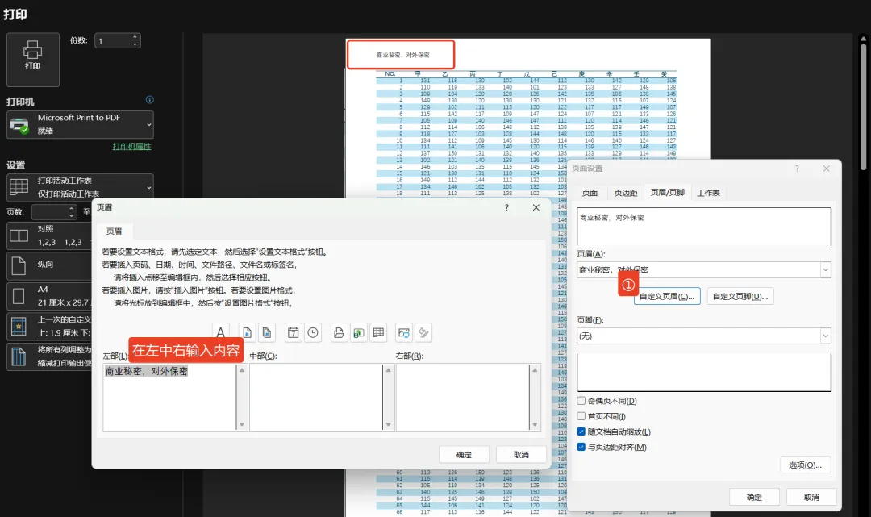
Task: Open the 上一次的自定义 margins dropdown
Action: pyautogui.click(x=49, y=326)
